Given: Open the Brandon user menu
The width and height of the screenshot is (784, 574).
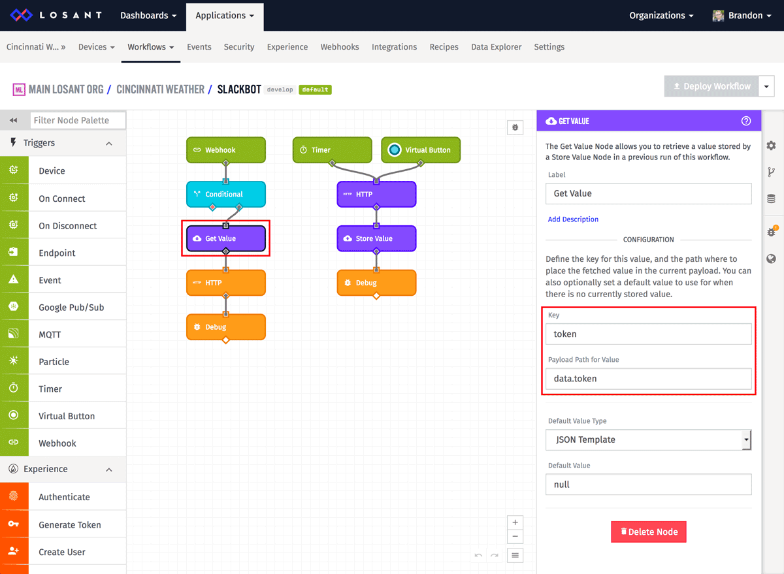Looking at the screenshot, I should coord(741,15).
